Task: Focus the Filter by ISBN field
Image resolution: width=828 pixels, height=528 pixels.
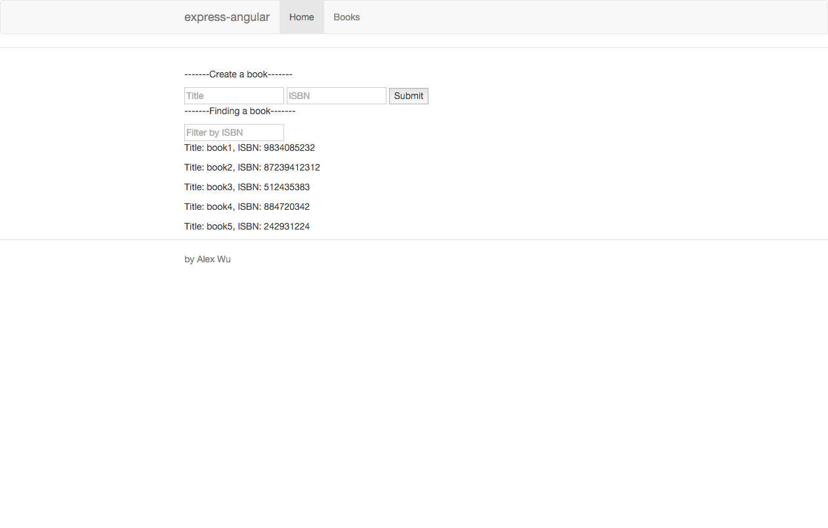Action: (234, 132)
